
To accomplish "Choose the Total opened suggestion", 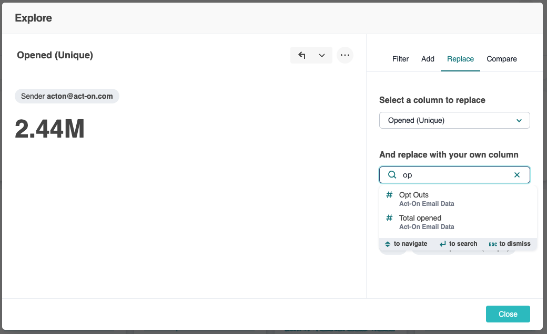I will click(458, 222).
